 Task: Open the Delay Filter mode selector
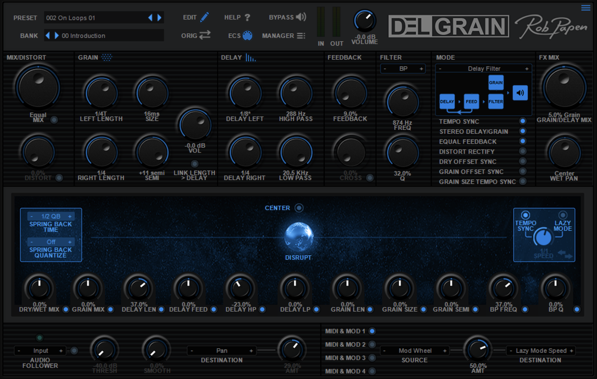[484, 69]
